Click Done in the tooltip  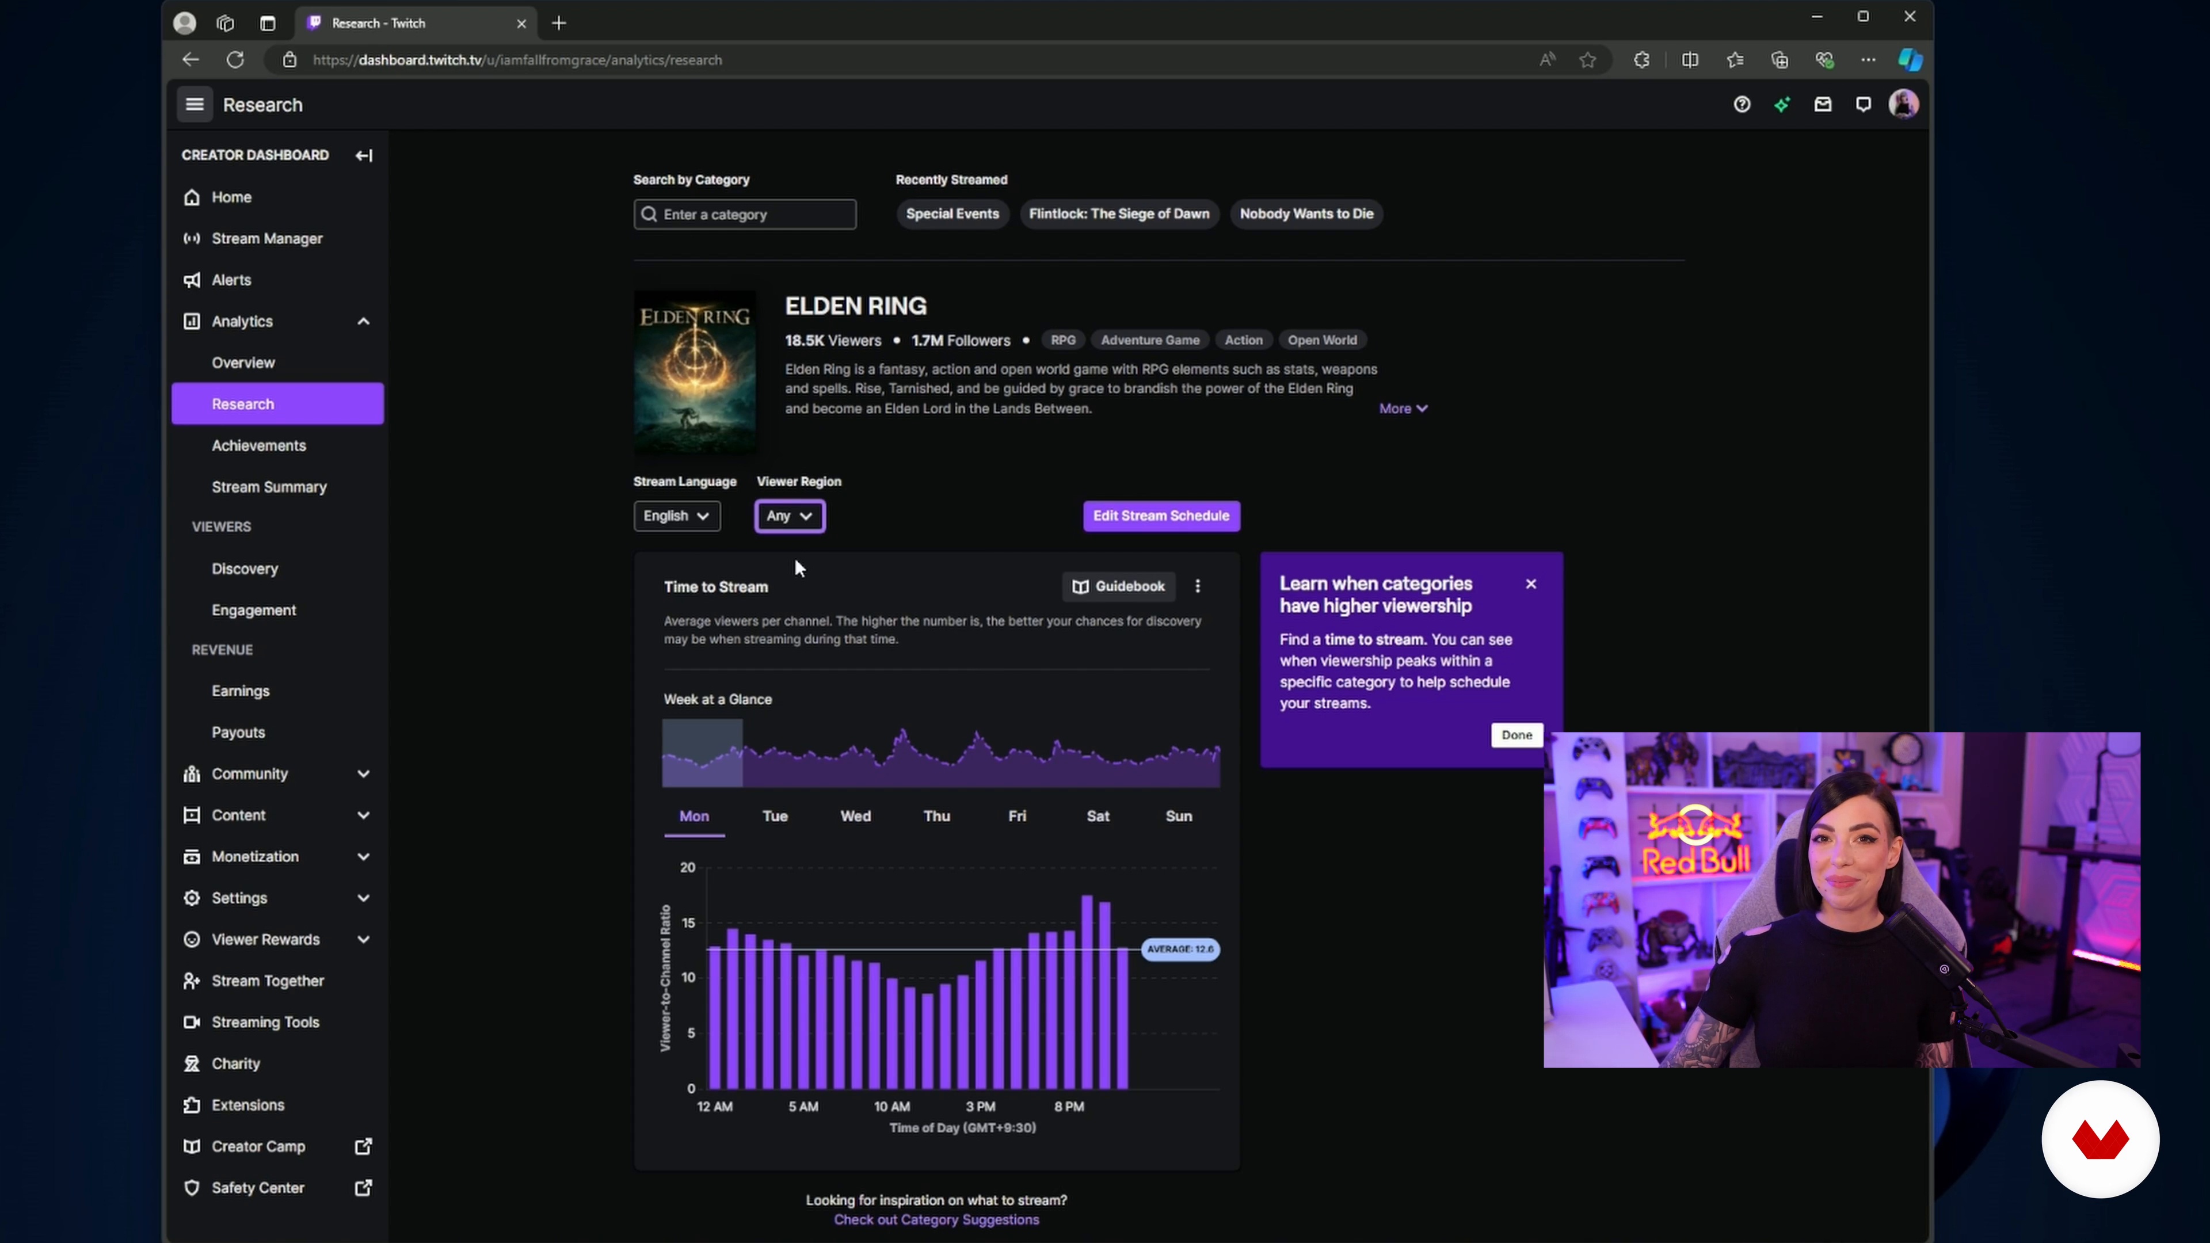1517,735
